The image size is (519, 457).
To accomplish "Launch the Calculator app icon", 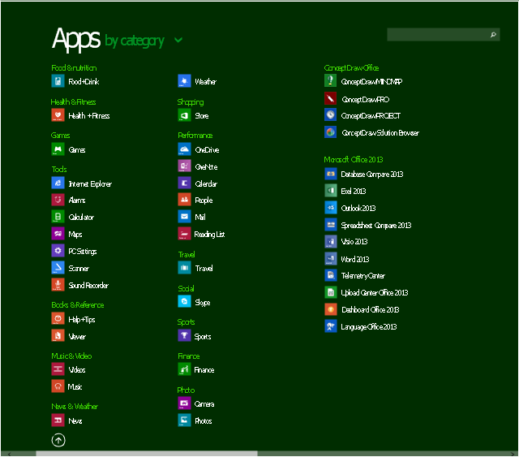I will tap(58, 217).
